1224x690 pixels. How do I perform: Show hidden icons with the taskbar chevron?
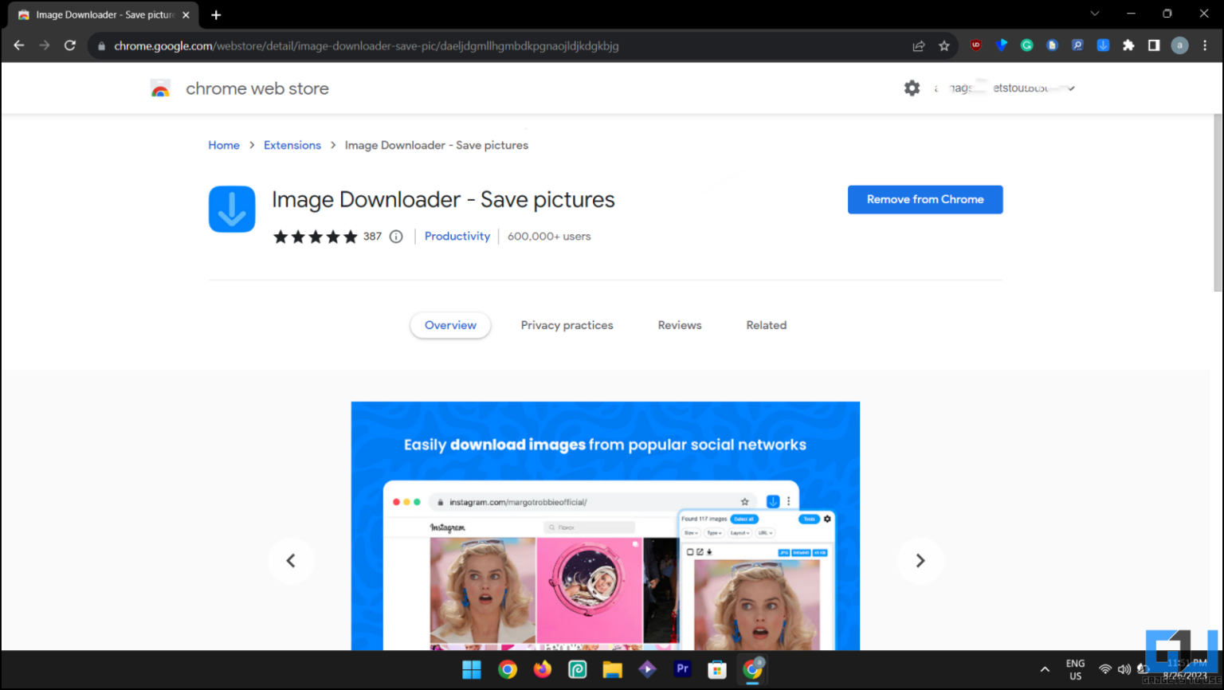coord(1044,669)
